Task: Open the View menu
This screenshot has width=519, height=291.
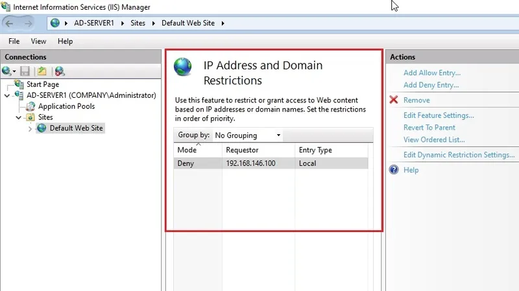Action: click(x=38, y=41)
